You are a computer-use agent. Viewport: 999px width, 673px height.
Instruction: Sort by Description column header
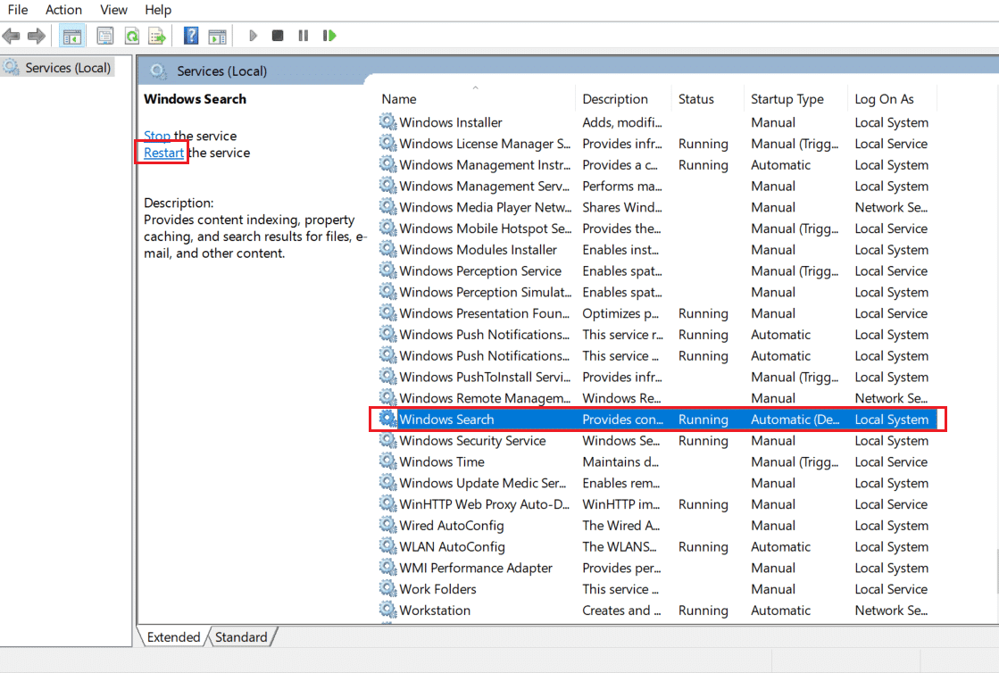tap(624, 99)
